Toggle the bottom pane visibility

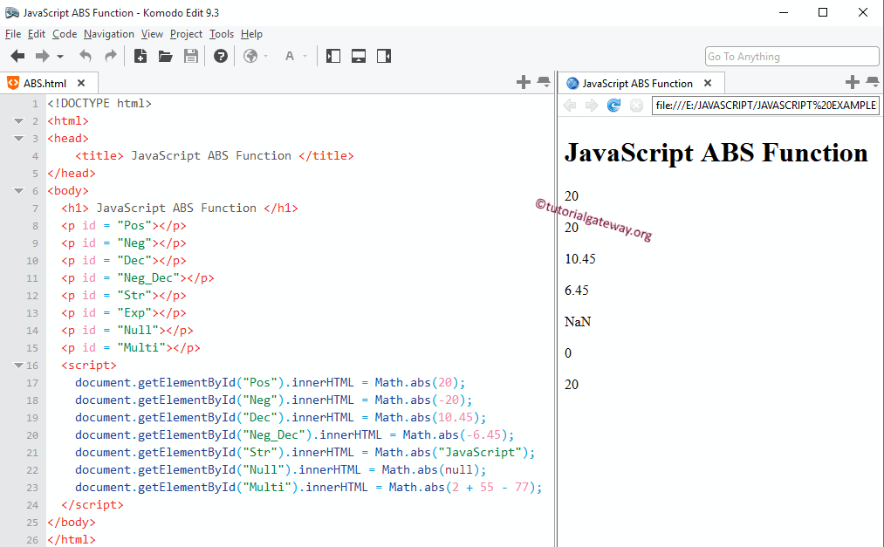358,57
